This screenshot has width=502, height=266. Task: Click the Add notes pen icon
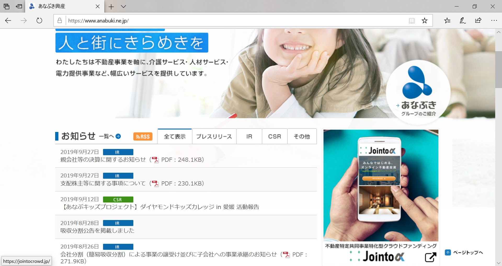point(463,21)
